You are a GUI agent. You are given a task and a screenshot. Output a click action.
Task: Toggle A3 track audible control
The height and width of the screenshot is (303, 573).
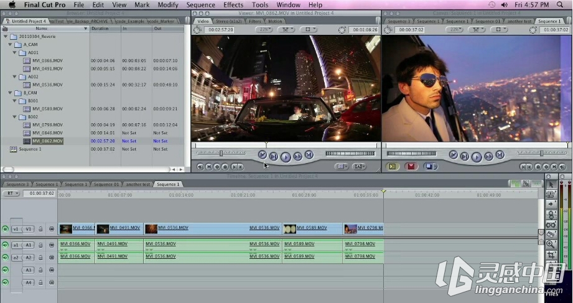(5, 270)
